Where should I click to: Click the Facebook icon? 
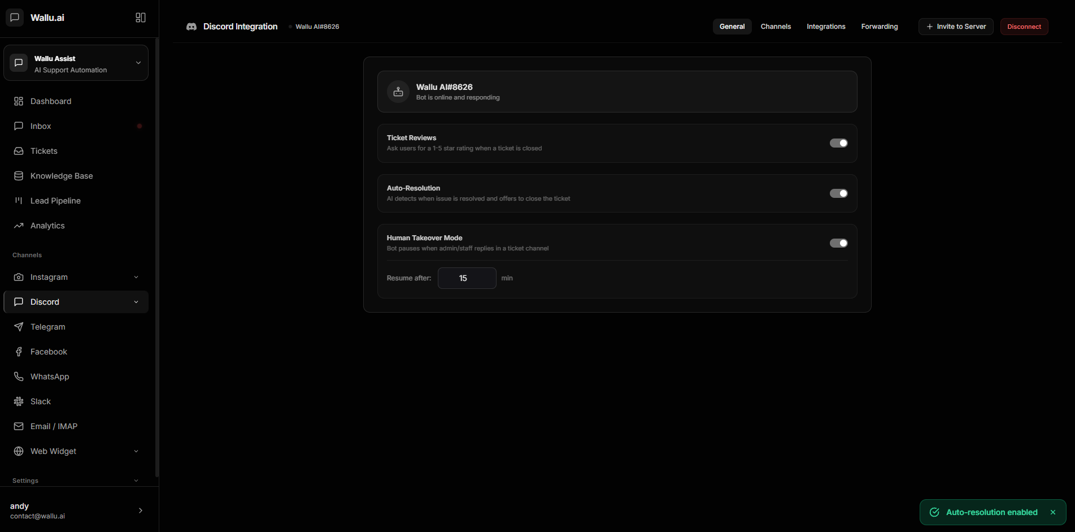(x=19, y=352)
